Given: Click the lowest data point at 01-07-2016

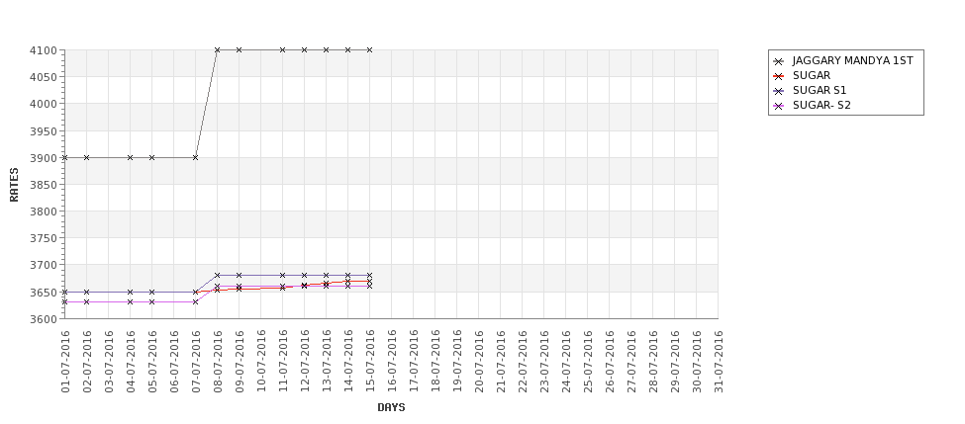Looking at the screenshot, I should pyautogui.click(x=65, y=301).
